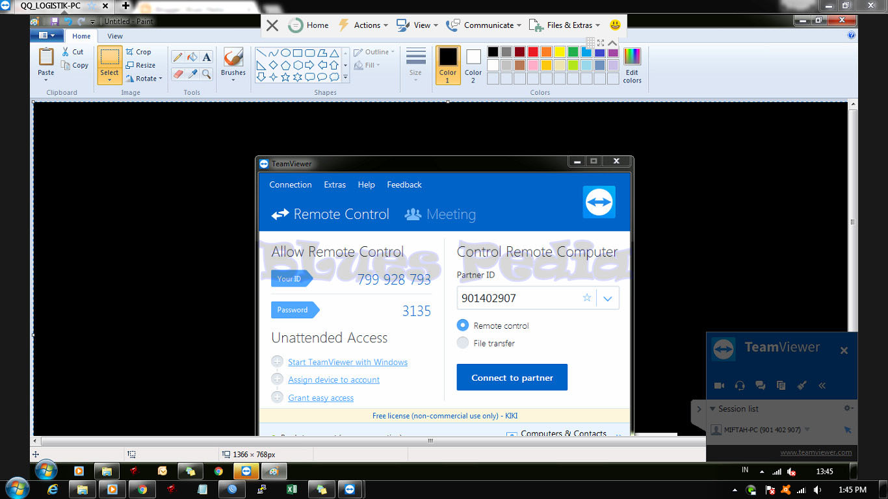This screenshot has width=888, height=499.
Task: Select the Eraser tool
Action: click(178, 74)
